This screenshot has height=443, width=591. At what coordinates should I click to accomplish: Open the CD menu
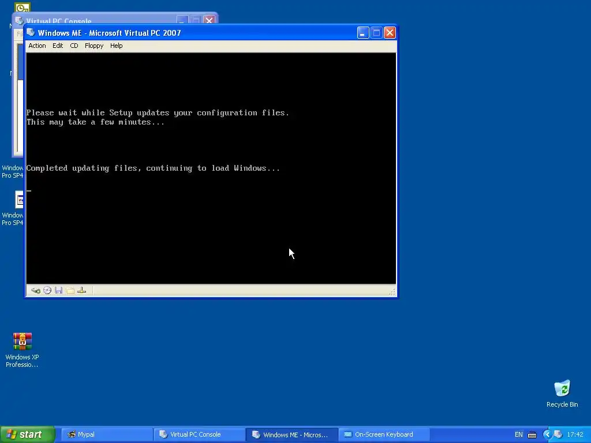pyautogui.click(x=74, y=46)
